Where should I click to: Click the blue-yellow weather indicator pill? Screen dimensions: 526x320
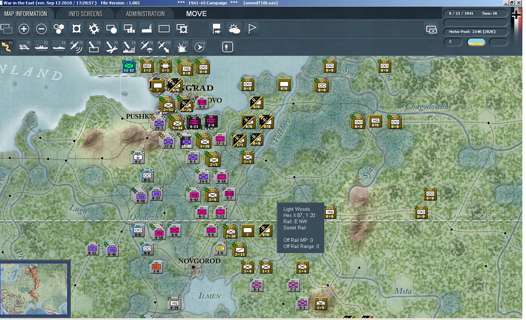476,42
